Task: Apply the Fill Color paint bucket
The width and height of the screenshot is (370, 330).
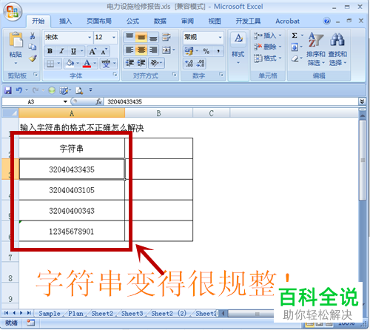Action: (x=70, y=64)
